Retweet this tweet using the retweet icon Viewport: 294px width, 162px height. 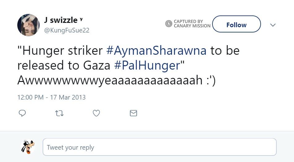[x=59, y=113]
